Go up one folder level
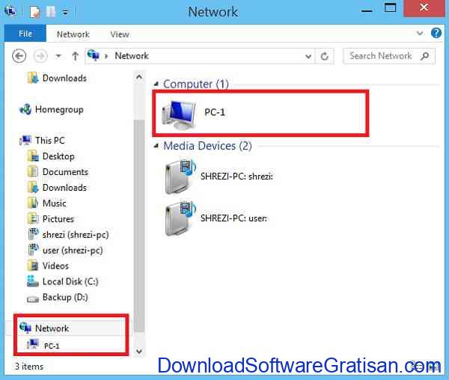This screenshot has height=380, width=449. tap(75, 56)
